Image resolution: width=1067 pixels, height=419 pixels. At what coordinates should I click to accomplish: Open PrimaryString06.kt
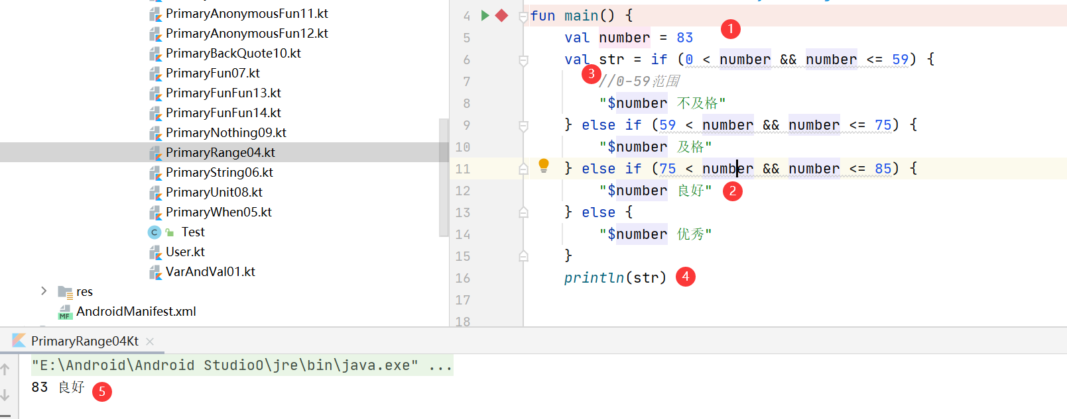tap(220, 172)
